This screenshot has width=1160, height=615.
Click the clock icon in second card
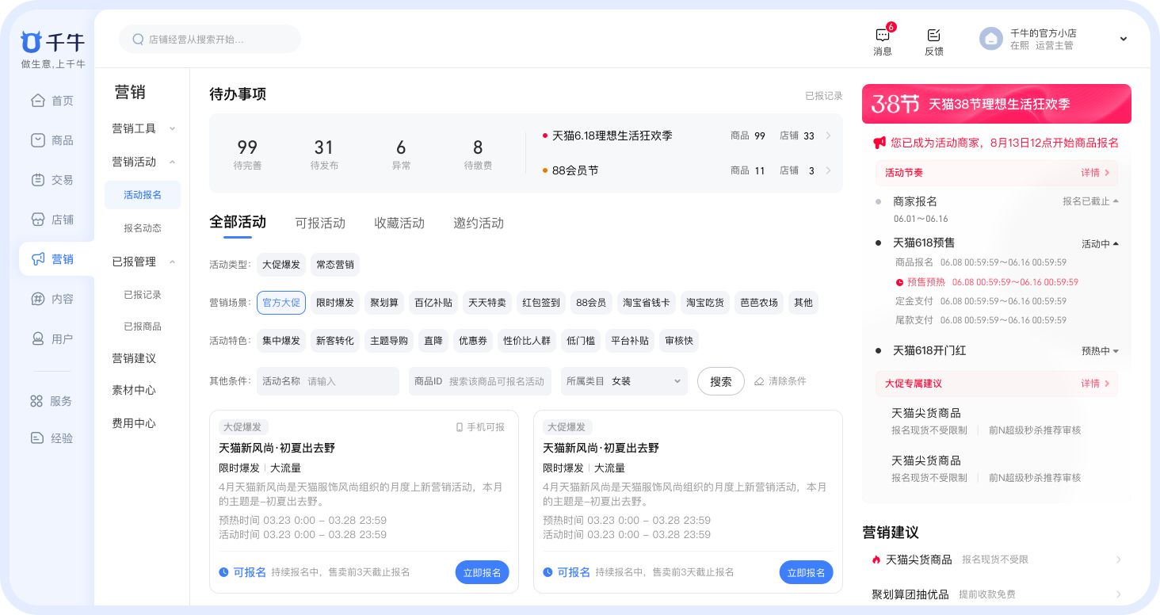click(x=548, y=572)
